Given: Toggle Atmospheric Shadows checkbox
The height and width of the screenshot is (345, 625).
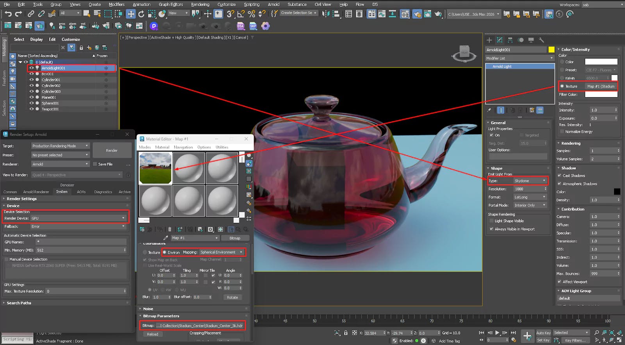Looking at the screenshot, I should tap(559, 183).
